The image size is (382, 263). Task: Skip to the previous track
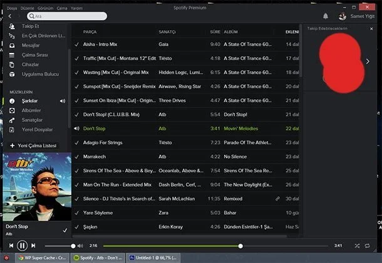(11, 246)
